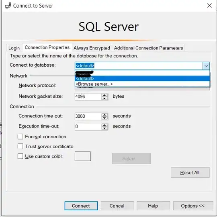Increase connection time-out with up arrow

tap(104, 115)
